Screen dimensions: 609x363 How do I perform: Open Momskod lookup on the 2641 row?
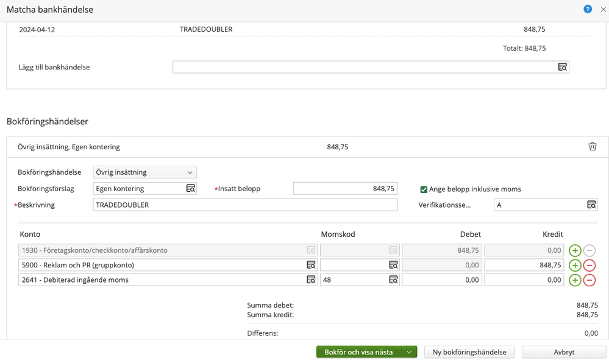[x=393, y=280]
